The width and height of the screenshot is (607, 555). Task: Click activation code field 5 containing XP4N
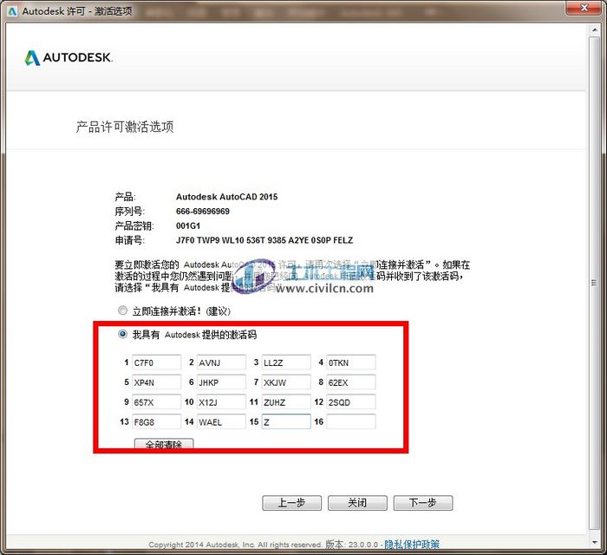point(156,382)
